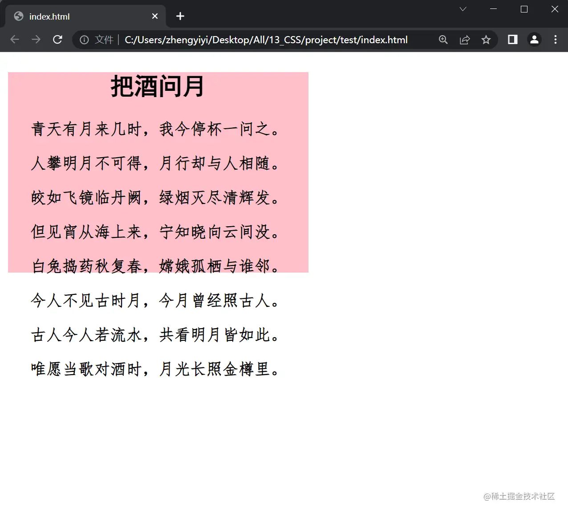The width and height of the screenshot is (568, 514).
Task: Share this page using the share icon
Action: (x=465, y=40)
